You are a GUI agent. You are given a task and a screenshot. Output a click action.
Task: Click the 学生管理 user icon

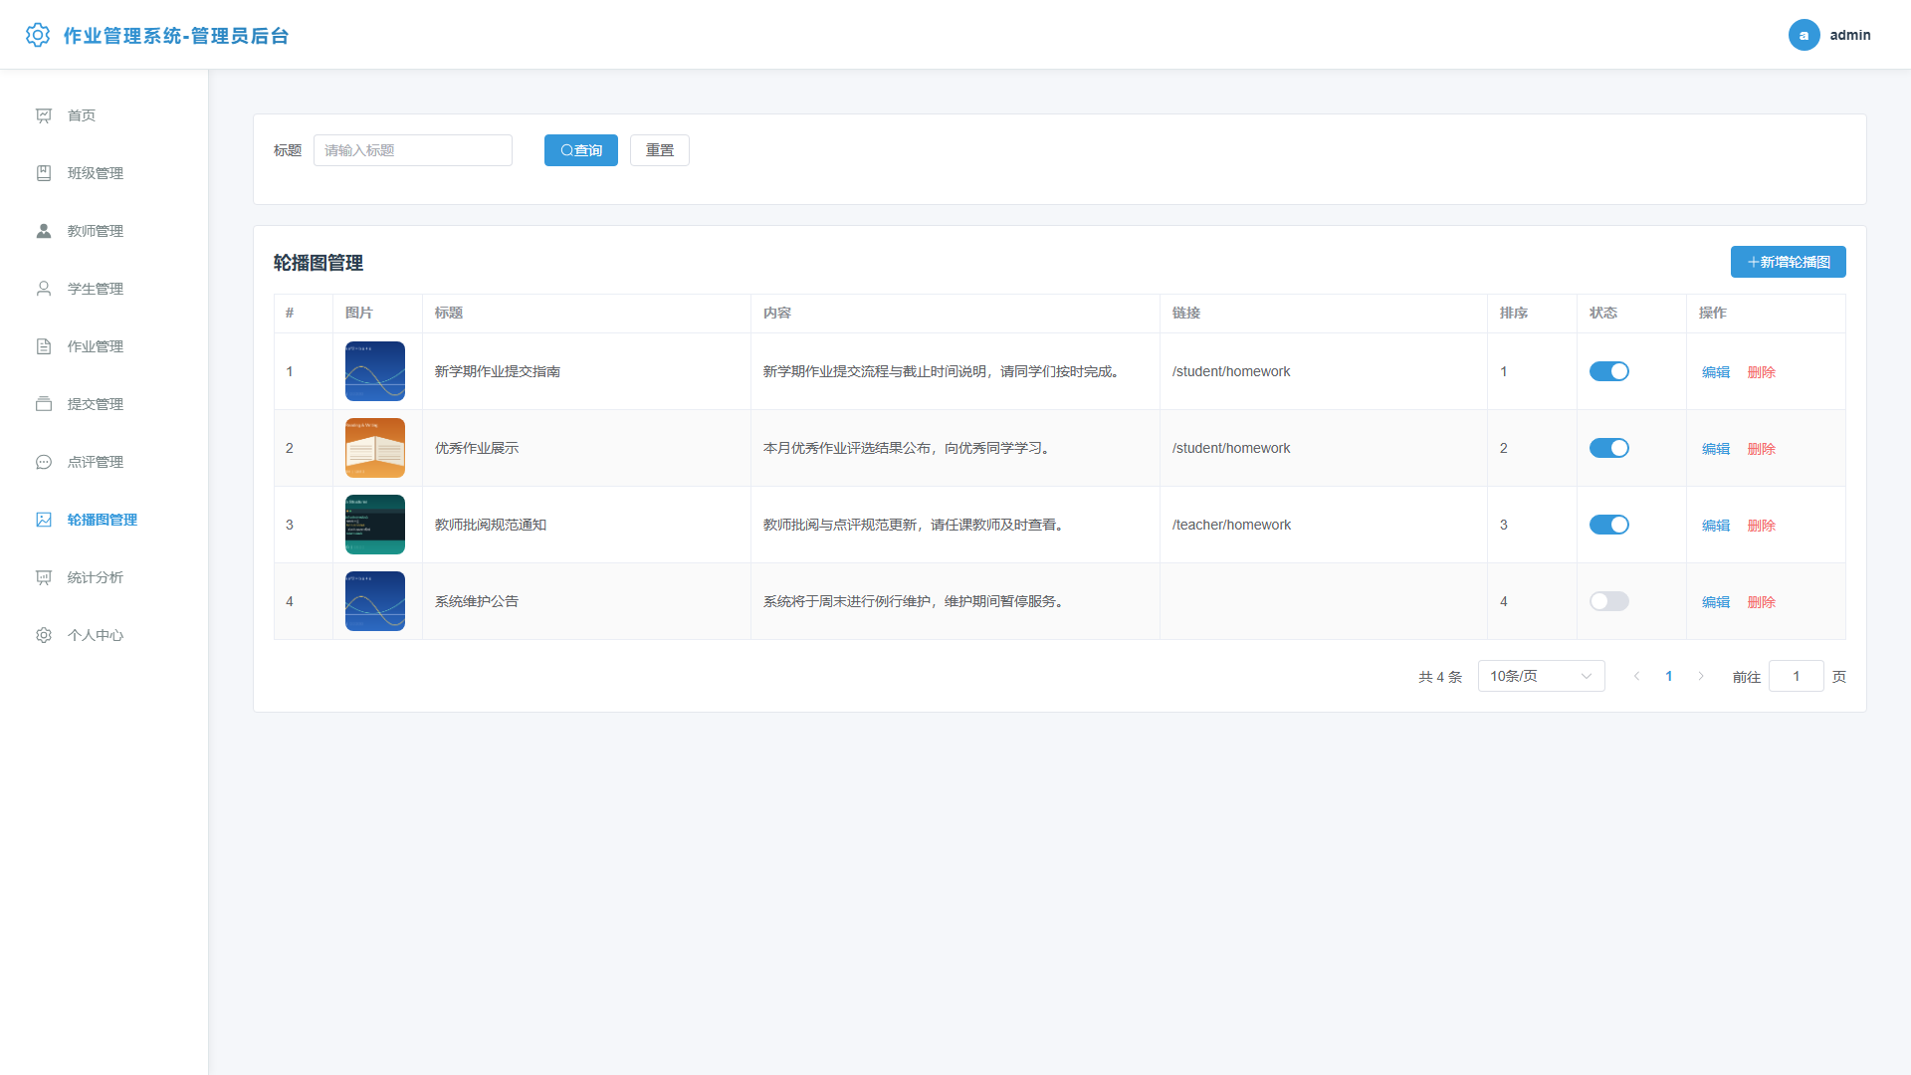44,289
